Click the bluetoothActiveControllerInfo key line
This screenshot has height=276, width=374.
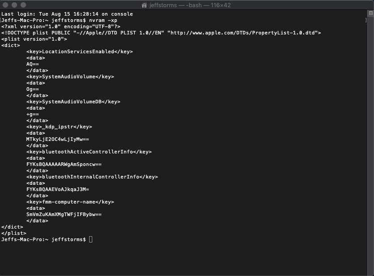coord(89,152)
